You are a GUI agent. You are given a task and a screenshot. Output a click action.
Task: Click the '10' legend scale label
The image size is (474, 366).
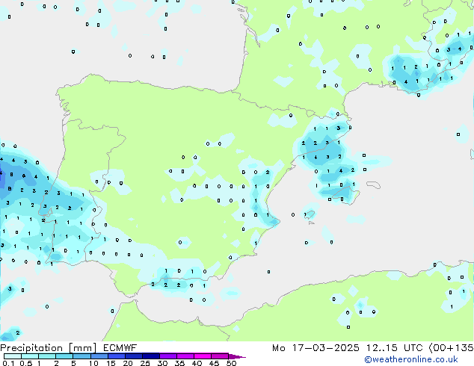(x=93, y=363)
